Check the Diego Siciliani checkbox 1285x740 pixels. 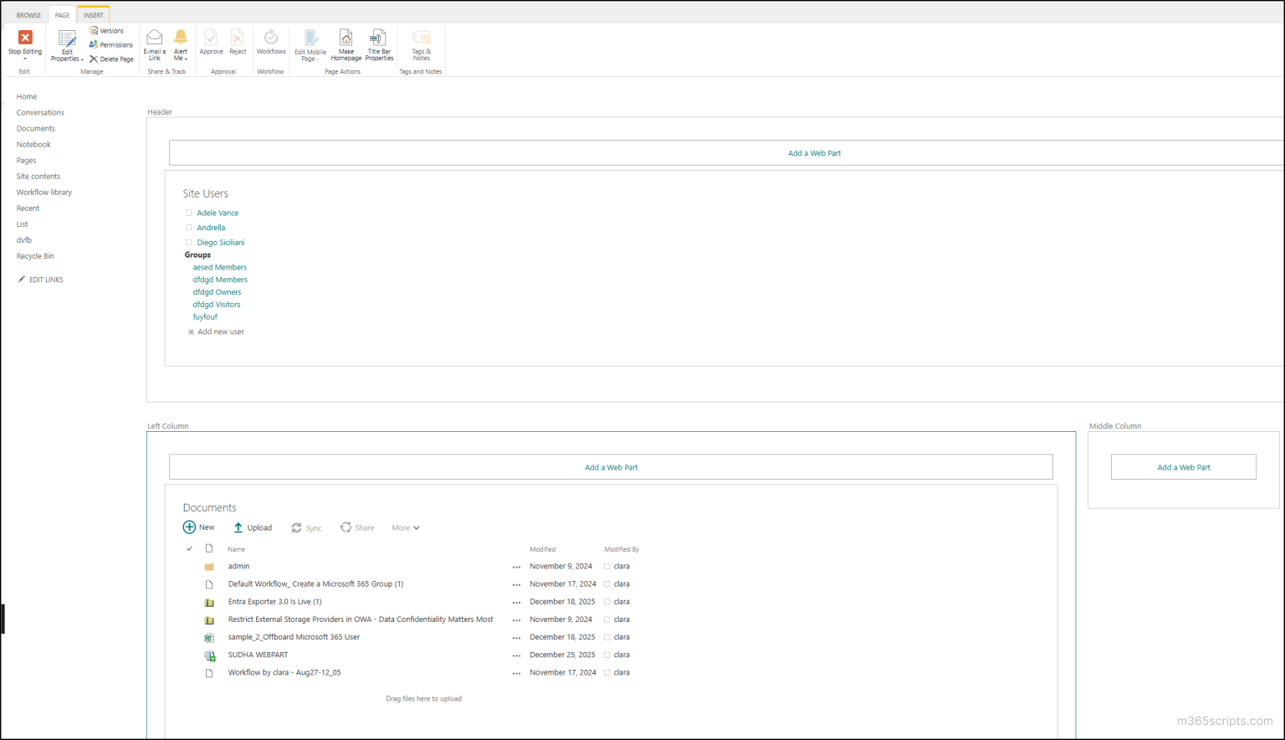(x=188, y=242)
